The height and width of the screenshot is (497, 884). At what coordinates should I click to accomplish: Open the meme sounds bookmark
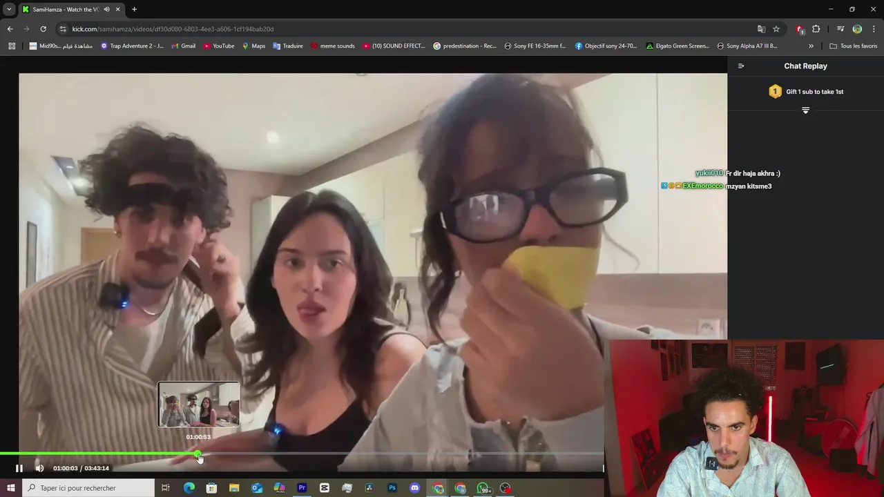(332, 46)
